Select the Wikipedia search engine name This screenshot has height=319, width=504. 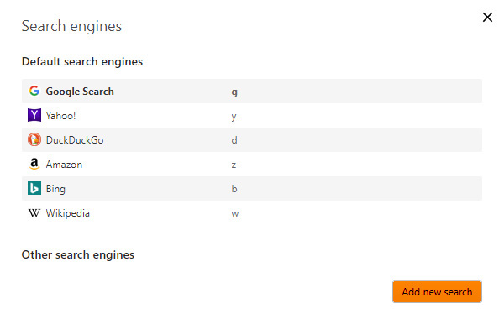[67, 213]
